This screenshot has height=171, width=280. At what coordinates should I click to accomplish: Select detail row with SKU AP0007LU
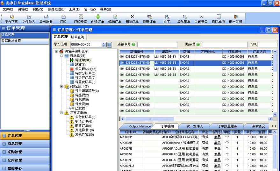pyautogui.click(x=196, y=166)
